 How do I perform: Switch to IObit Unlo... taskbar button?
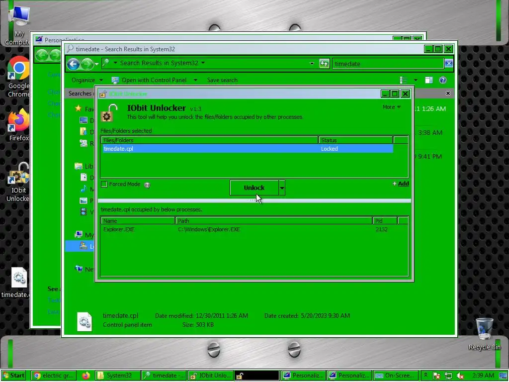pos(210,376)
